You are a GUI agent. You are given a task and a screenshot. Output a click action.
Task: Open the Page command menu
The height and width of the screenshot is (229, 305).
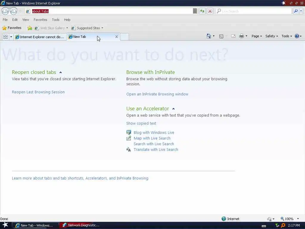256,36
